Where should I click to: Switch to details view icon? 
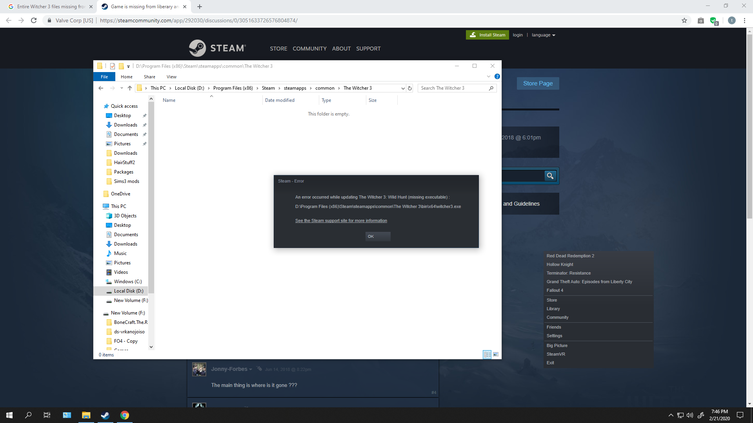coord(487,354)
